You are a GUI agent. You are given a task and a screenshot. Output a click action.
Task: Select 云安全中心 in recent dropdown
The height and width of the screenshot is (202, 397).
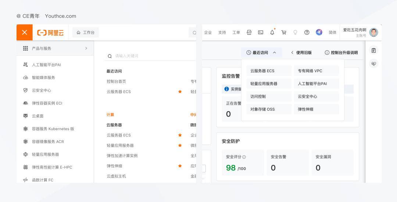coord(316,96)
